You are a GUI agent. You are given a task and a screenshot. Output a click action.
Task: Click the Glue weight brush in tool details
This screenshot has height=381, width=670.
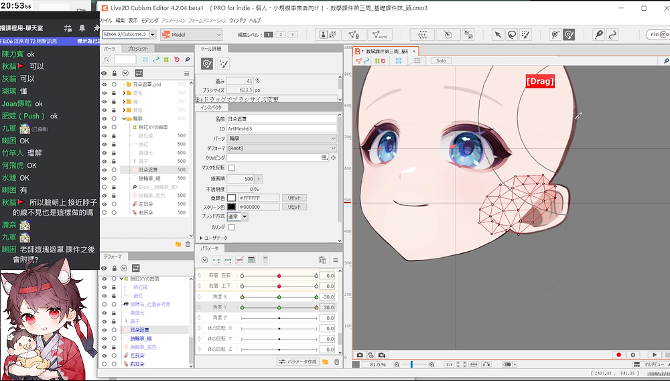click(x=207, y=64)
